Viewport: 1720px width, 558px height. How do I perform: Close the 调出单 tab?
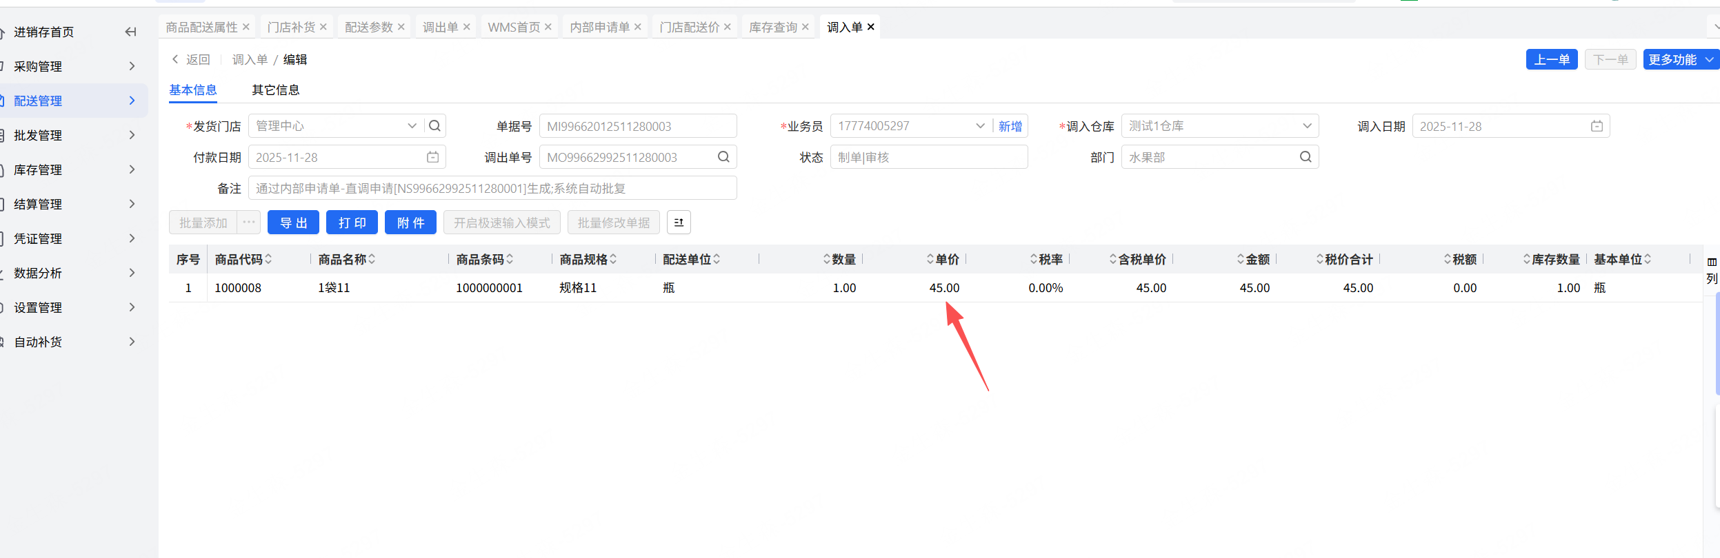(x=466, y=27)
